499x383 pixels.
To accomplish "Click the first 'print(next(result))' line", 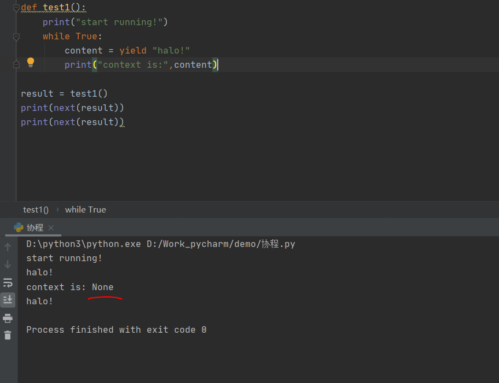I will coord(72,108).
